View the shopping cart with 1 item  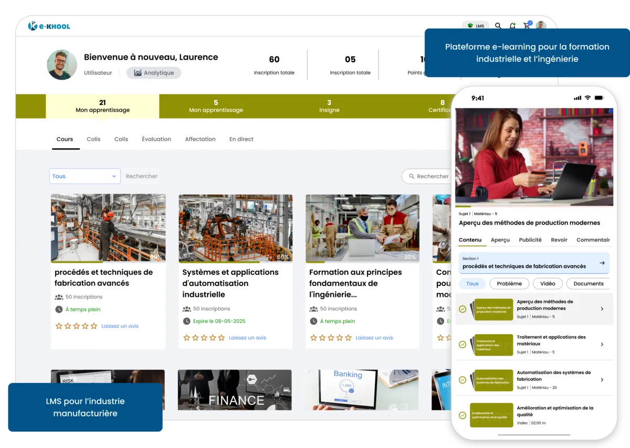(527, 25)
